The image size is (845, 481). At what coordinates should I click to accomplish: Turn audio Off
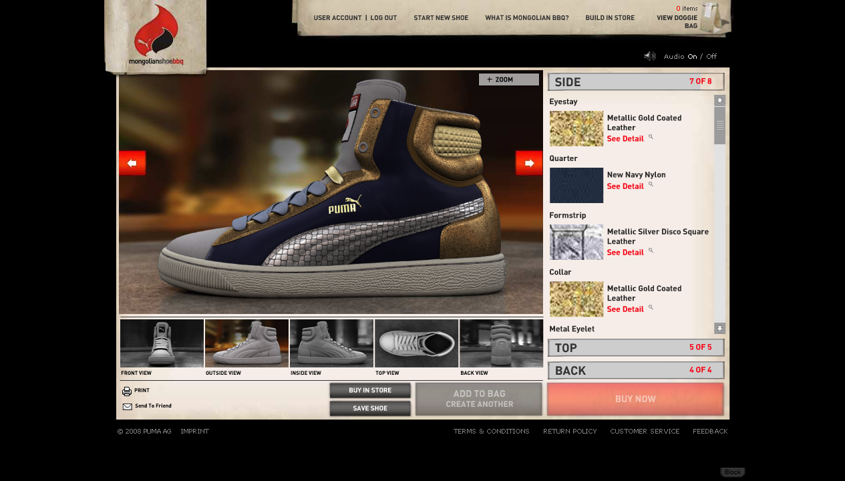pos(711,57)
